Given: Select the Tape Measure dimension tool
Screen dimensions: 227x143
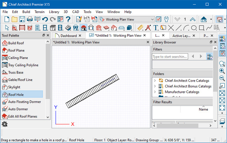Looking at the screenshot, I should coord(140,28).
